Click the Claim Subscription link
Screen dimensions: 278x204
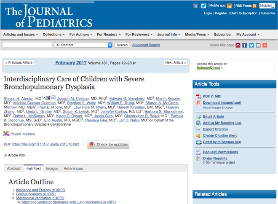tap(243, 13)
